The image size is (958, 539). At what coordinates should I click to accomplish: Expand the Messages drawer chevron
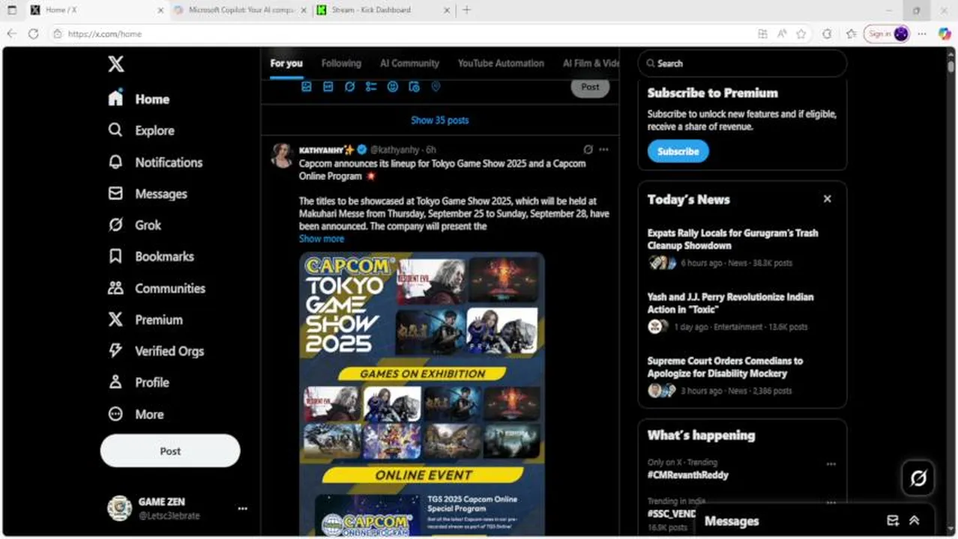click(915, 521)
